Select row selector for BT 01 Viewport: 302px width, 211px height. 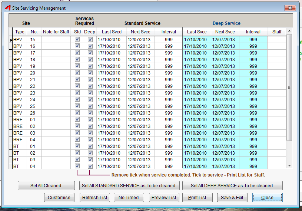click(x=11, y=146)
